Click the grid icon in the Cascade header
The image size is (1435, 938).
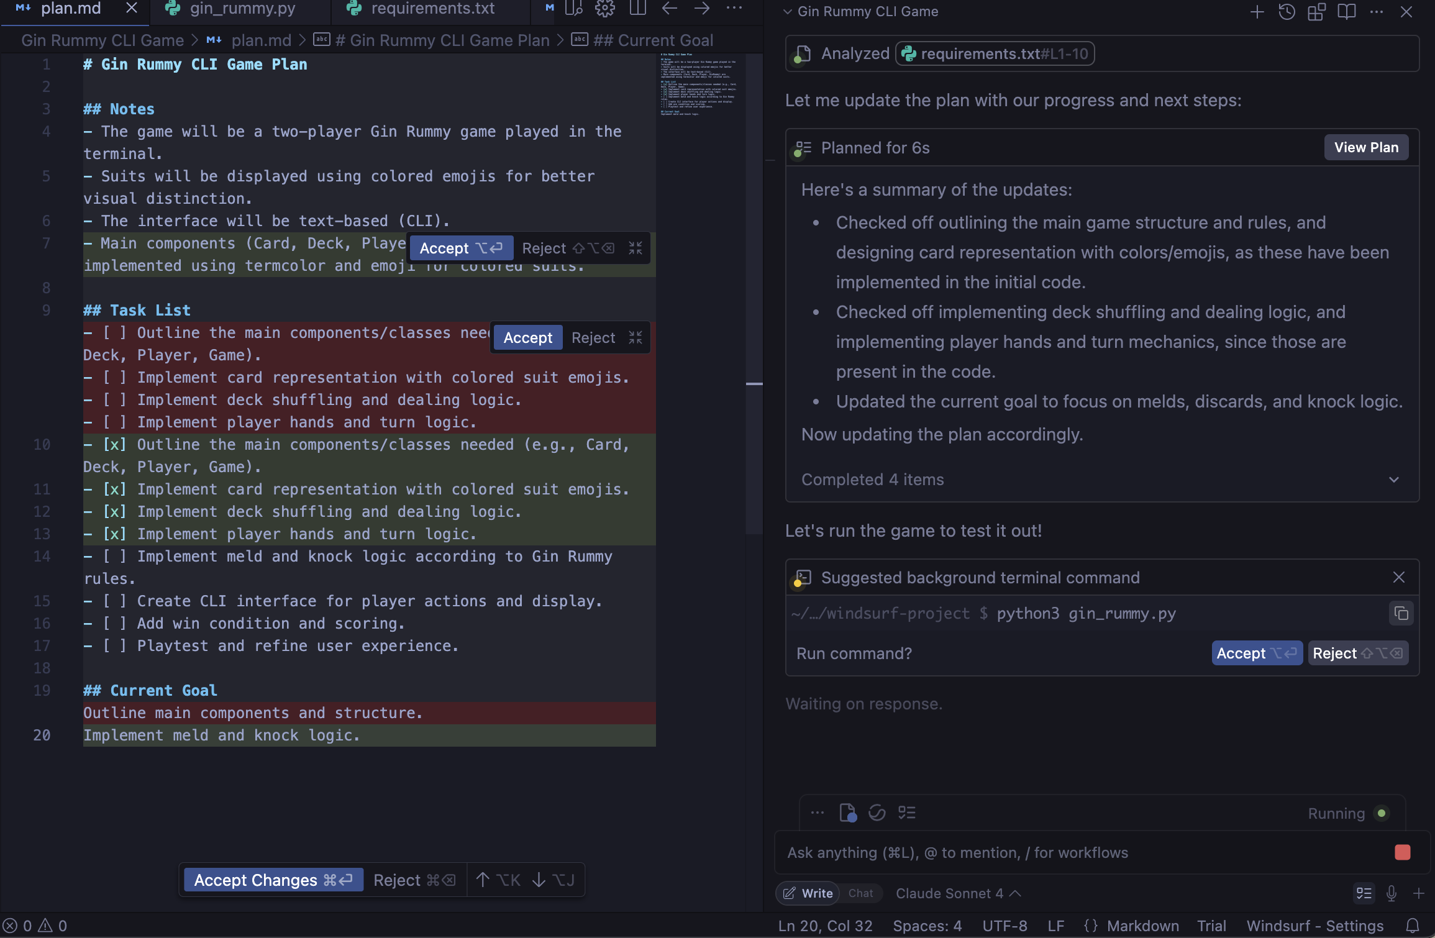(1316, 12)
